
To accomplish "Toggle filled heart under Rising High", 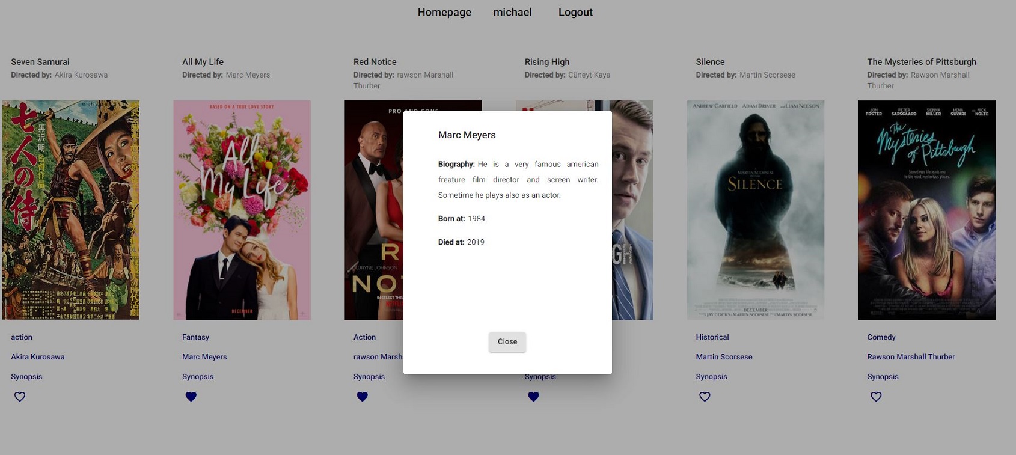I will tap(534, 397).
